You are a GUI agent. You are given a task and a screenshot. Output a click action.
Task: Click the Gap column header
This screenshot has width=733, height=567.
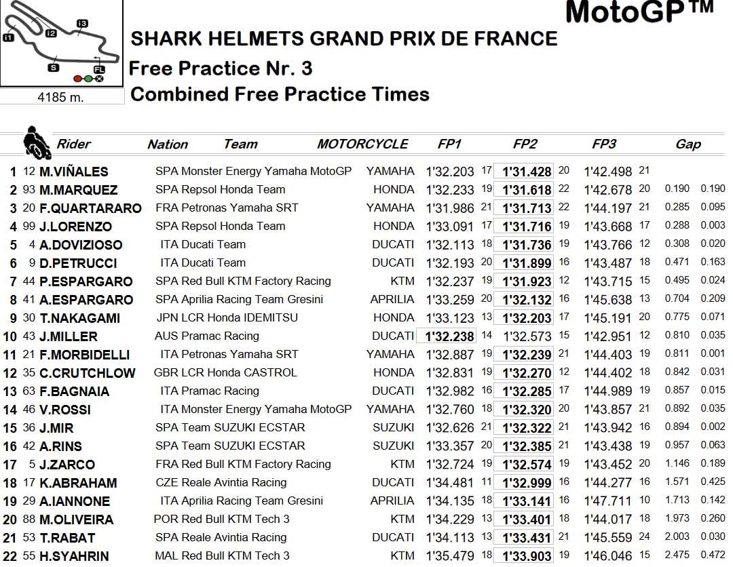point(688,144)
